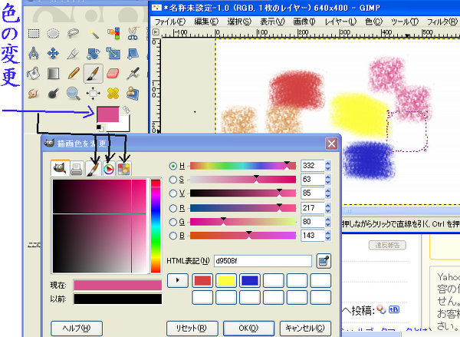Select the V value radio button

tap(172, 193)
